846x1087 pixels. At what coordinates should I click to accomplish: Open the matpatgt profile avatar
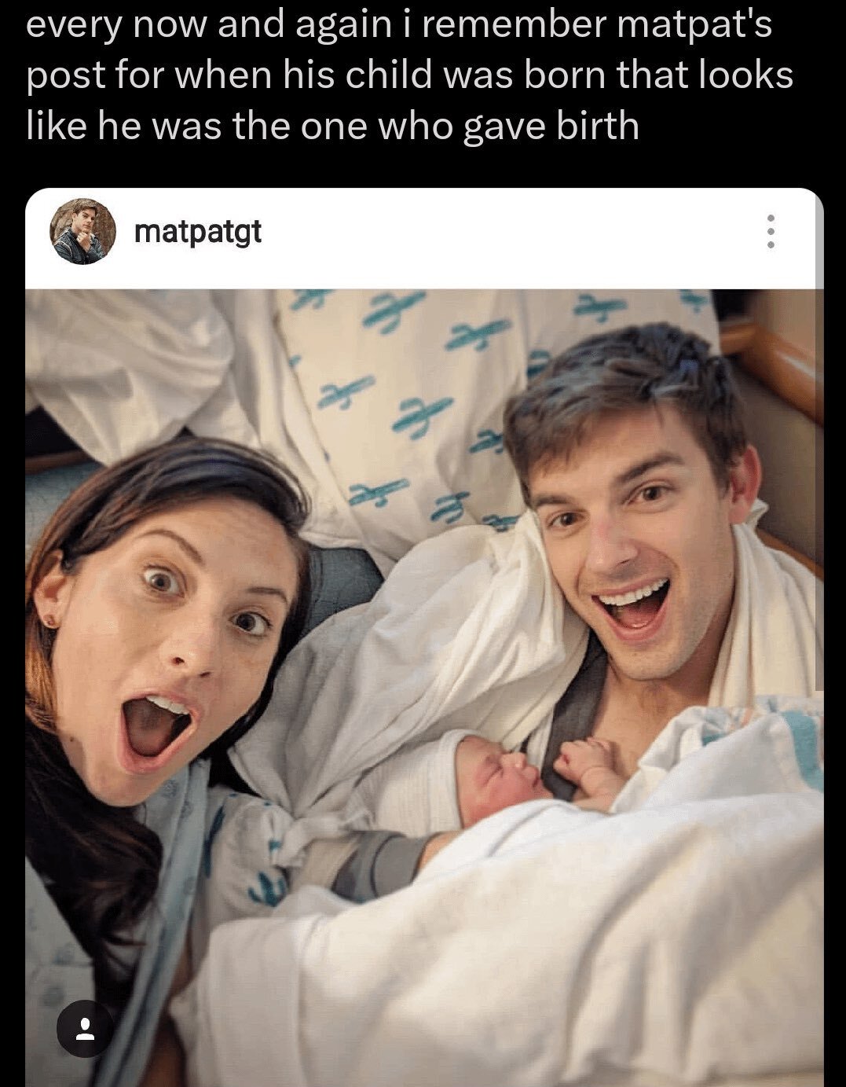82,232
